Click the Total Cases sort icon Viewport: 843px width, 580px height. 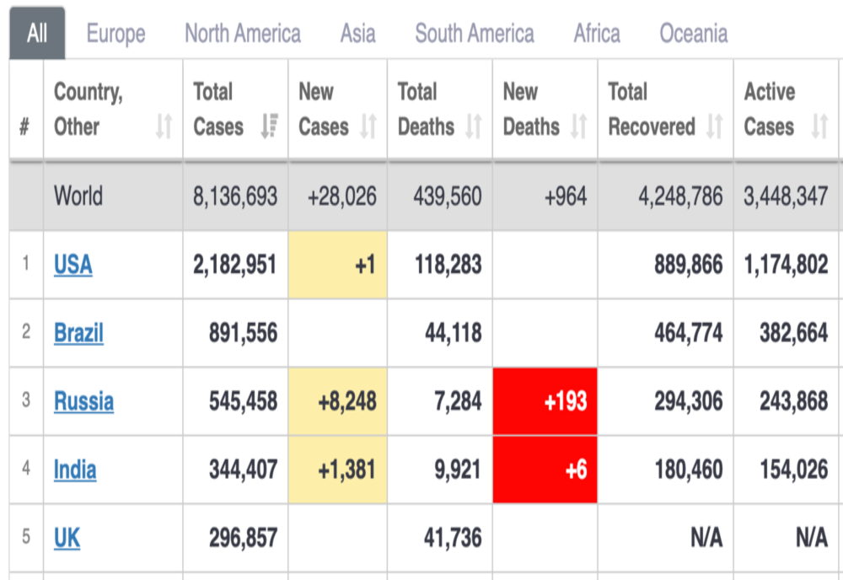pyautogui.click(x=269, y=127)
